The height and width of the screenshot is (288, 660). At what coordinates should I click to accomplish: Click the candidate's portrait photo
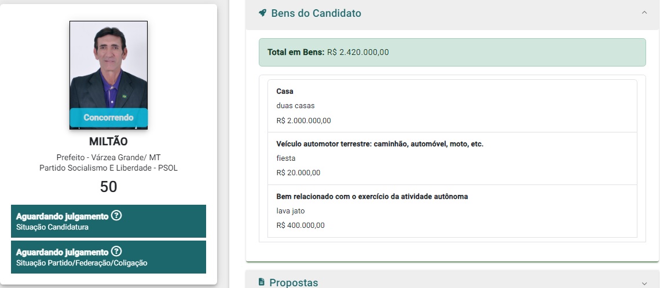click(108, 65)
